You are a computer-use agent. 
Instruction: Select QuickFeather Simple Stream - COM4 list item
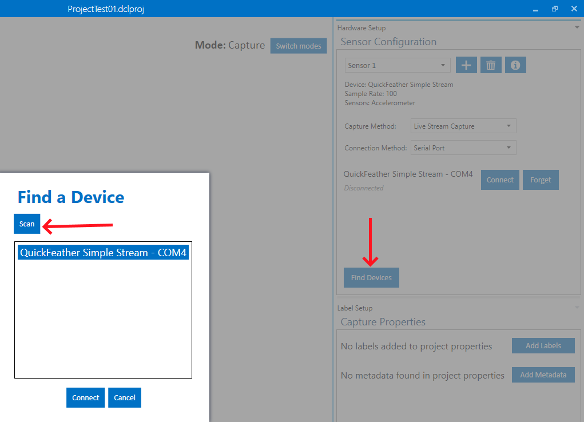tap(103, 253)
